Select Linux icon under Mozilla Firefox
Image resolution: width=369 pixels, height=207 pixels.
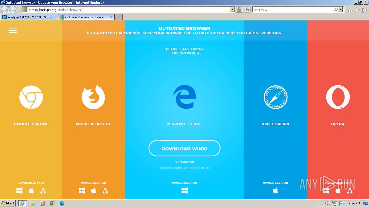coord(105,191)
